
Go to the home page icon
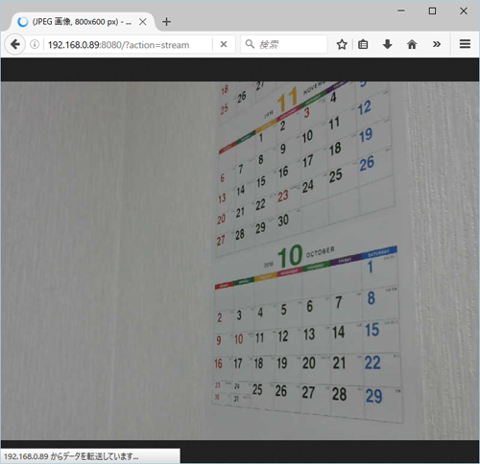coord(412,44)
